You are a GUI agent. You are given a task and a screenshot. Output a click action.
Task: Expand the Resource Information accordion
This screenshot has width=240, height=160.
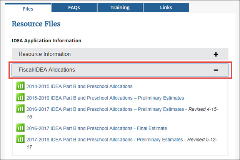point(45,54)
